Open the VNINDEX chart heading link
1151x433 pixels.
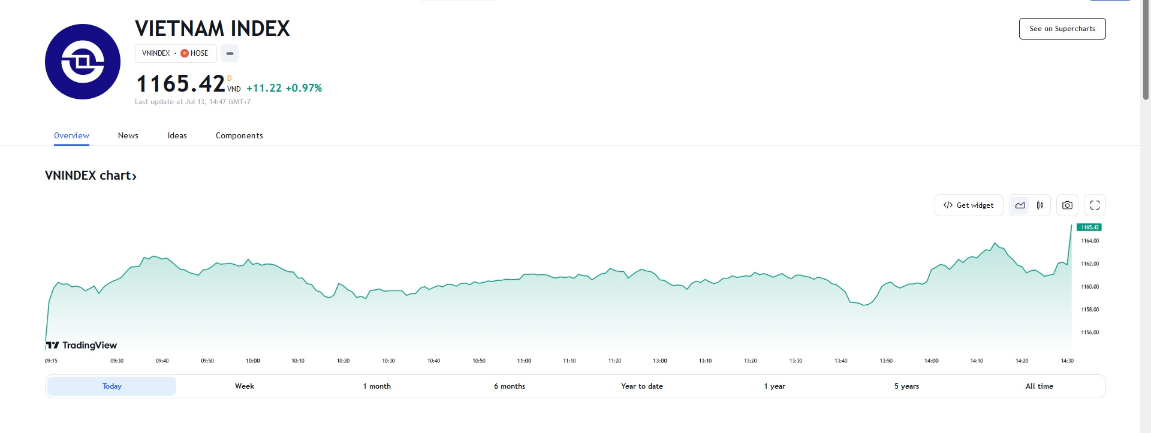pos(91,175)
